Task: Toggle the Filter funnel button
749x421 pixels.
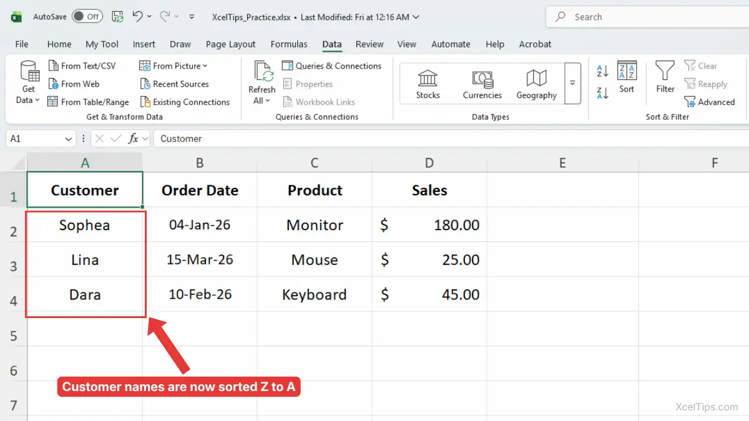Action: 665,77
